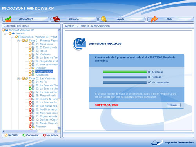Open the Resumen item under Tema 01
The height and width of the screenshot is (147, 196).
click(41, 68)
